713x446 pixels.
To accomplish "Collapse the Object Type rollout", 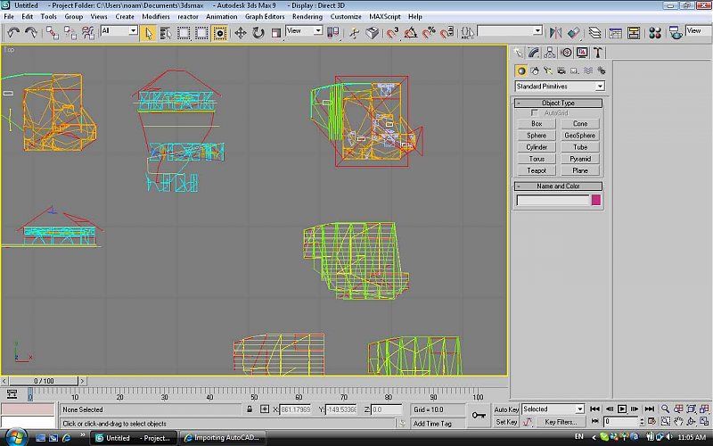I will click(x=558, y=103).
